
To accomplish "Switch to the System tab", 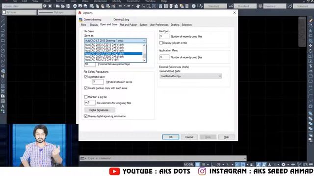I will pyautogui.click(x=143, y=25).
